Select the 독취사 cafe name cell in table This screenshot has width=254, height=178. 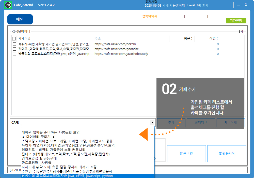(x=55, y=44)
